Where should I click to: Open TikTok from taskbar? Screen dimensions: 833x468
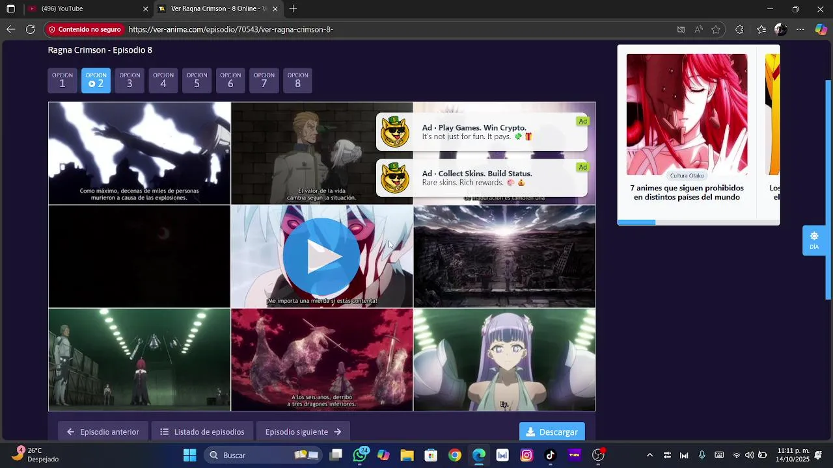click(x=551, y=455)
